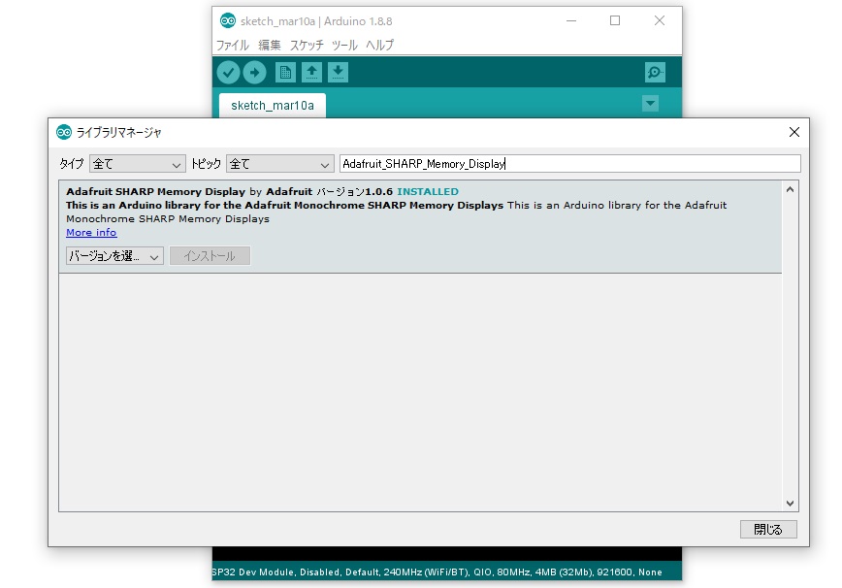Click the Upload arrow icon
Screen dimensions: 842x588
pyautogui.click(x=254, y=72)
